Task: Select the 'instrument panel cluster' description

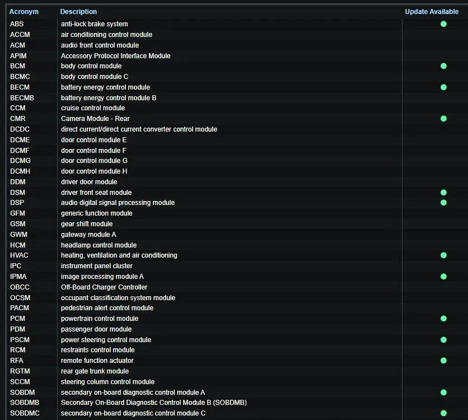Action: pyautogui.click(x=97, y=266)
